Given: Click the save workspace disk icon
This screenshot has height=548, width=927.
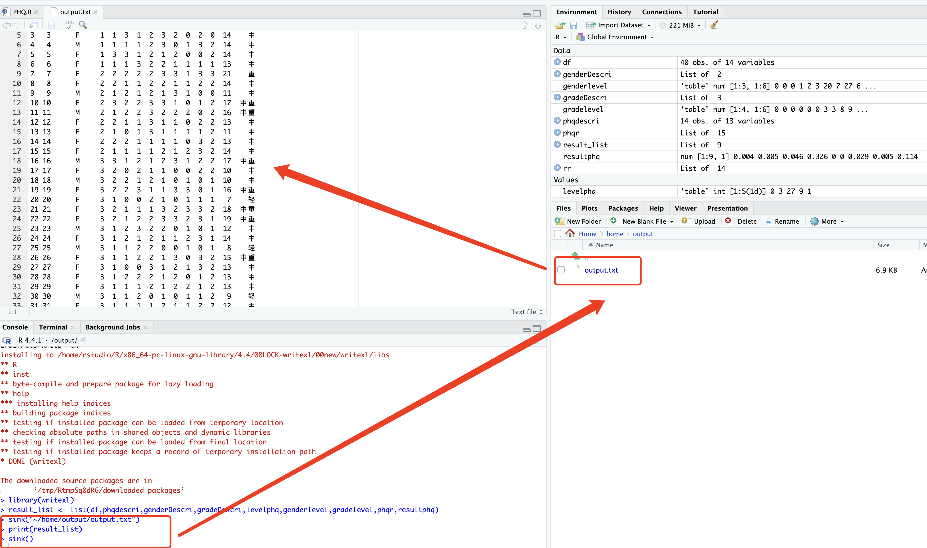Looking at the screenshot, I should pos(573,25).
